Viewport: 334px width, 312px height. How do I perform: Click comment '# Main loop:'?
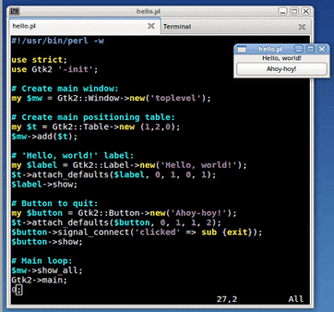click(x=42, y=261)
